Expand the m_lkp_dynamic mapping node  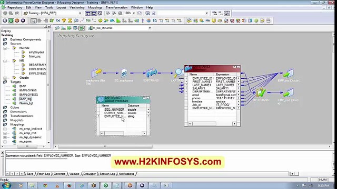(5, 138)
